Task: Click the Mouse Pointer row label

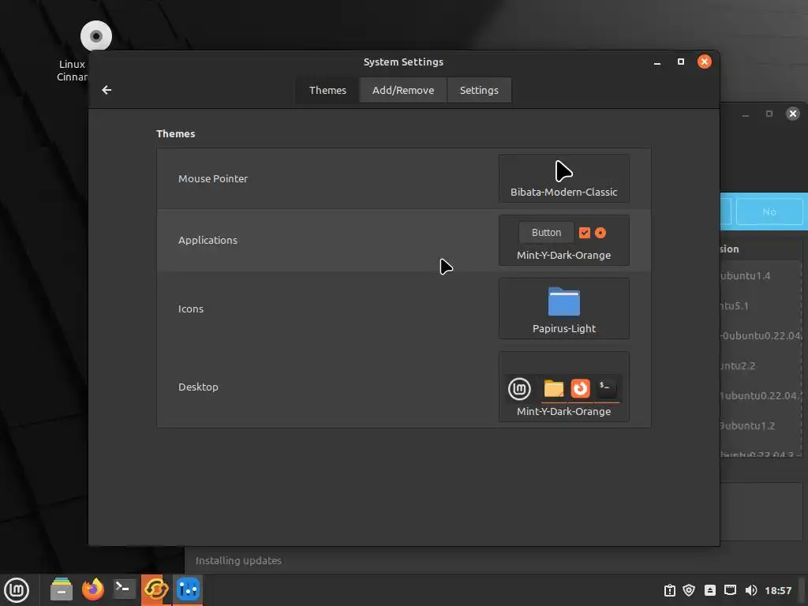Action: 213,178
